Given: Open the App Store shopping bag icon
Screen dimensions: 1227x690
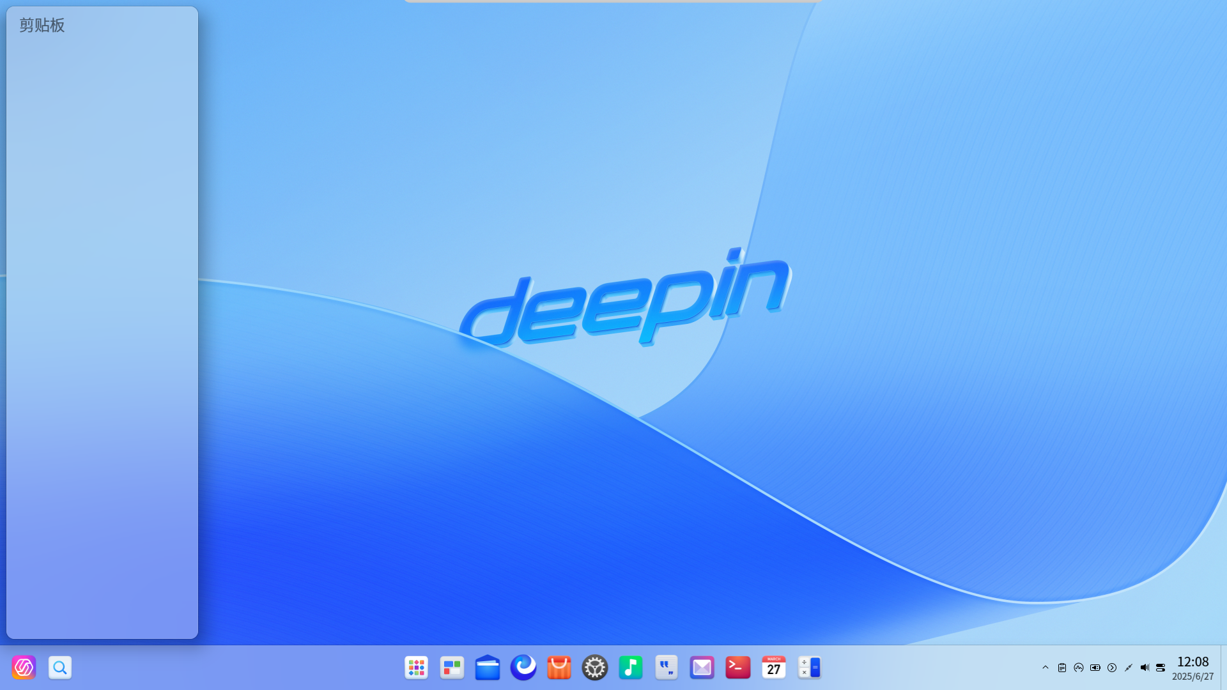Looking at the screenshot, I should [x=559, y=668].
